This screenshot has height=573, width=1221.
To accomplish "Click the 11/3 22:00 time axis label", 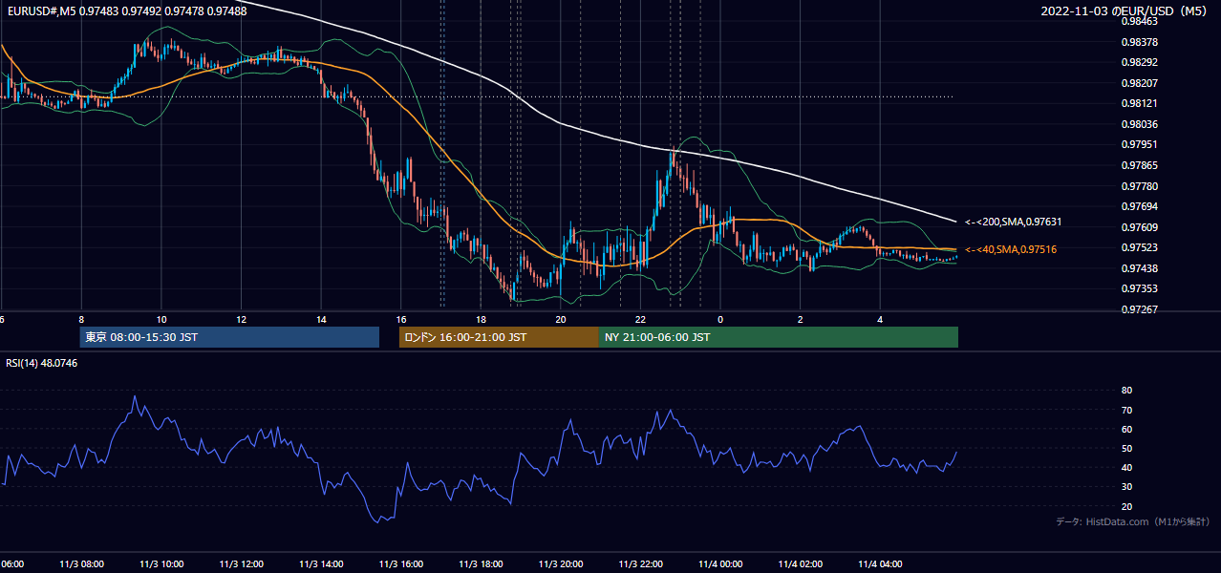I will 640,563.
